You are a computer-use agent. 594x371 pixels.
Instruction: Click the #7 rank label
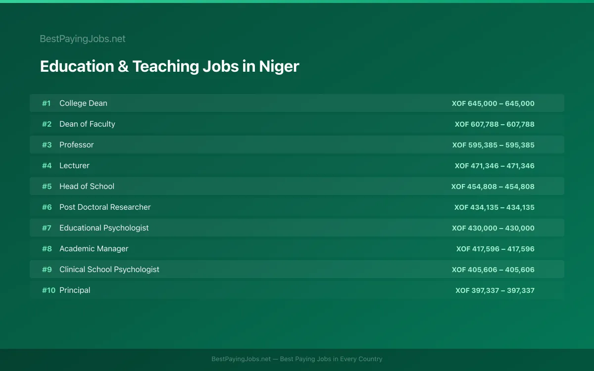pyautogui.click(x=47, y=228)
